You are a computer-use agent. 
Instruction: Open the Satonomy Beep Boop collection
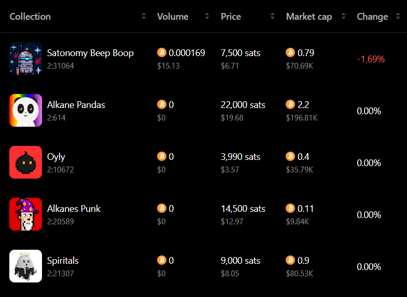coord(90,53)
